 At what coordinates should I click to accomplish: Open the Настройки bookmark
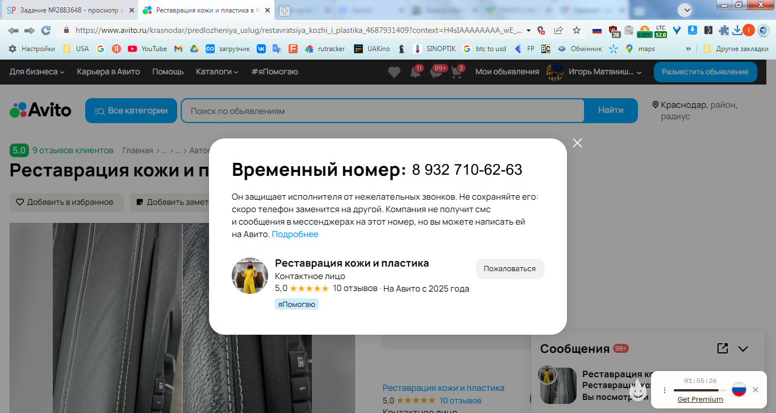[x=32, y=49]
